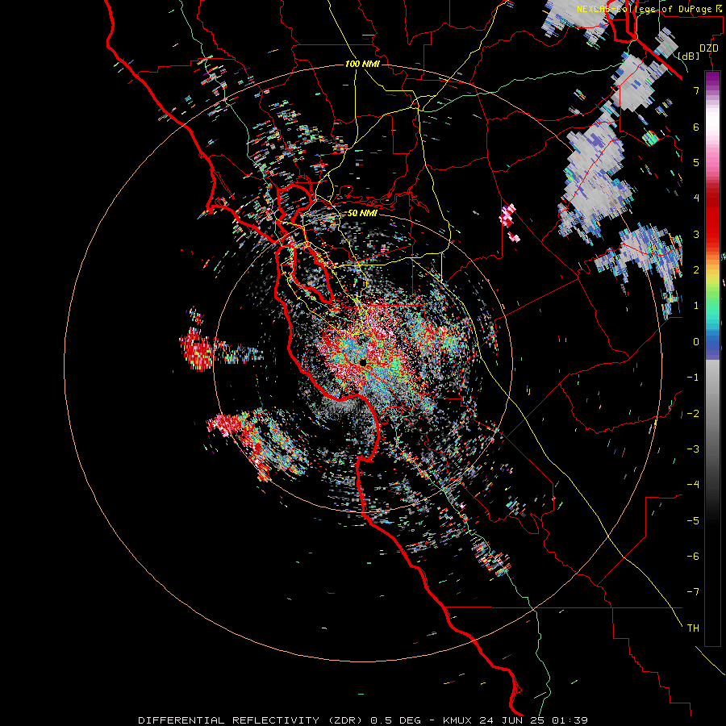Viewport: 726px width, 726px height.
Task: Click the 3 value on the scale
Action: 696,234
